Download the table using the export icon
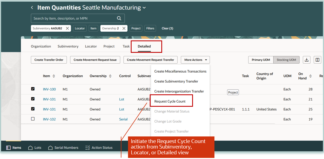The image size is (324, 159). (307, 60)
